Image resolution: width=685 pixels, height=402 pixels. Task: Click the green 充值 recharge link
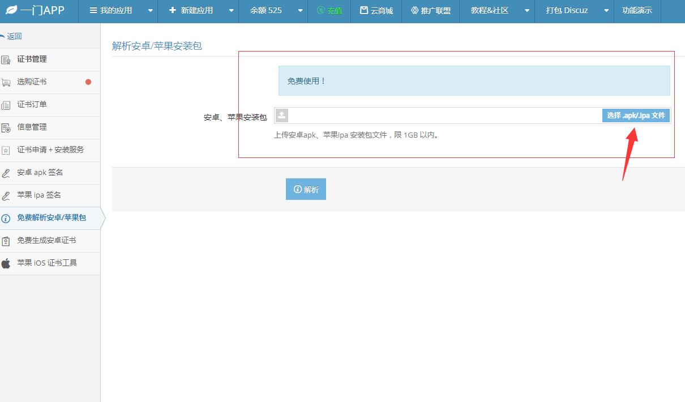[x=329, y=11]
